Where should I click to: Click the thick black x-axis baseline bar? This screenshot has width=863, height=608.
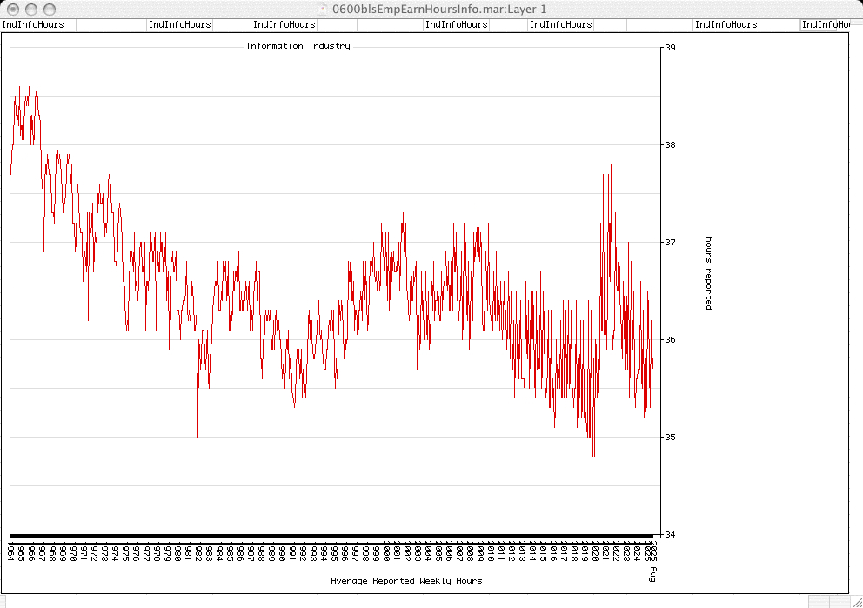331,536
